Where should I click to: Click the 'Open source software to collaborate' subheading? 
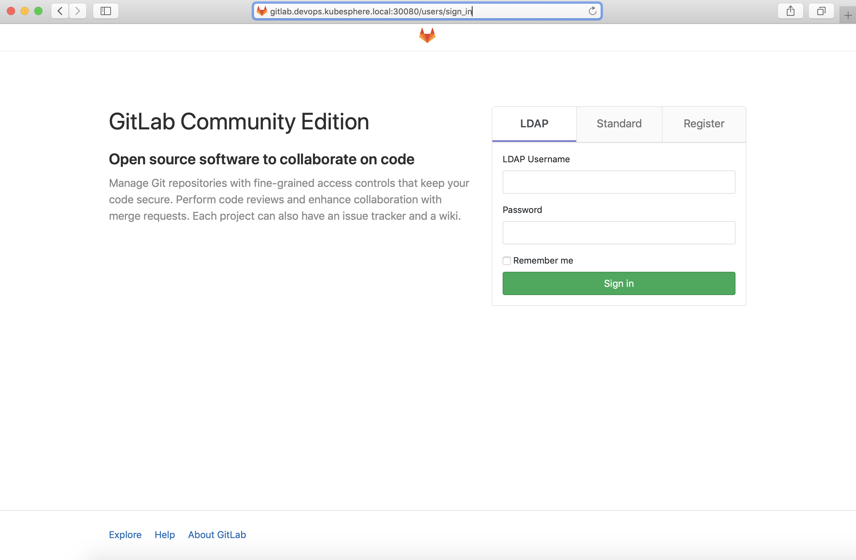(262, 159)
